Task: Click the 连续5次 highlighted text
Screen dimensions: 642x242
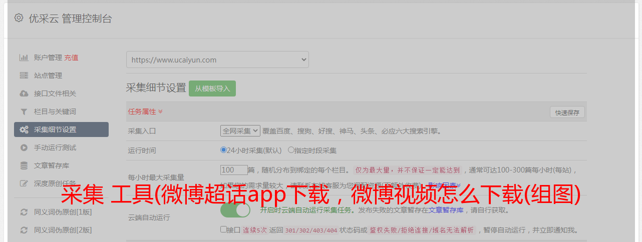Action: pyautogui.click(x=254, y=230)
